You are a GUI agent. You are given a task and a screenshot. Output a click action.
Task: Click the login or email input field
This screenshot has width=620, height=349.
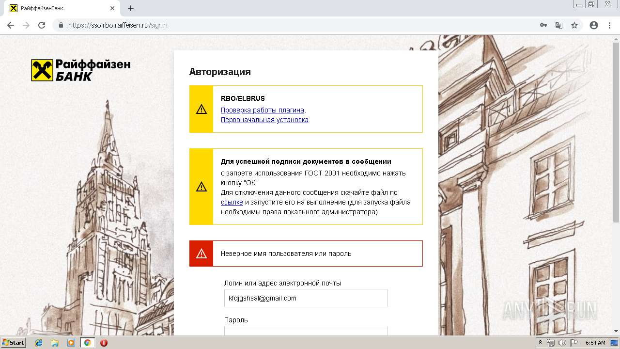(306, 298)
